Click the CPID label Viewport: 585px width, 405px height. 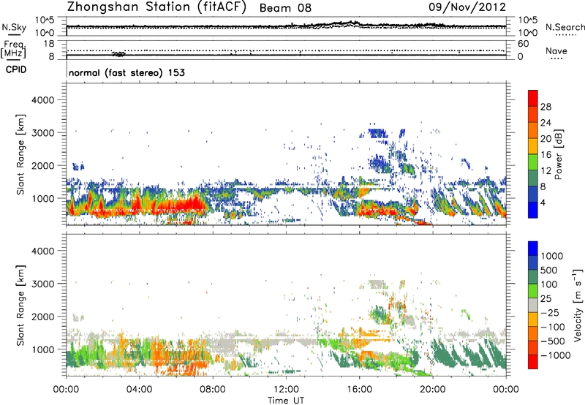tap(16, 69)
